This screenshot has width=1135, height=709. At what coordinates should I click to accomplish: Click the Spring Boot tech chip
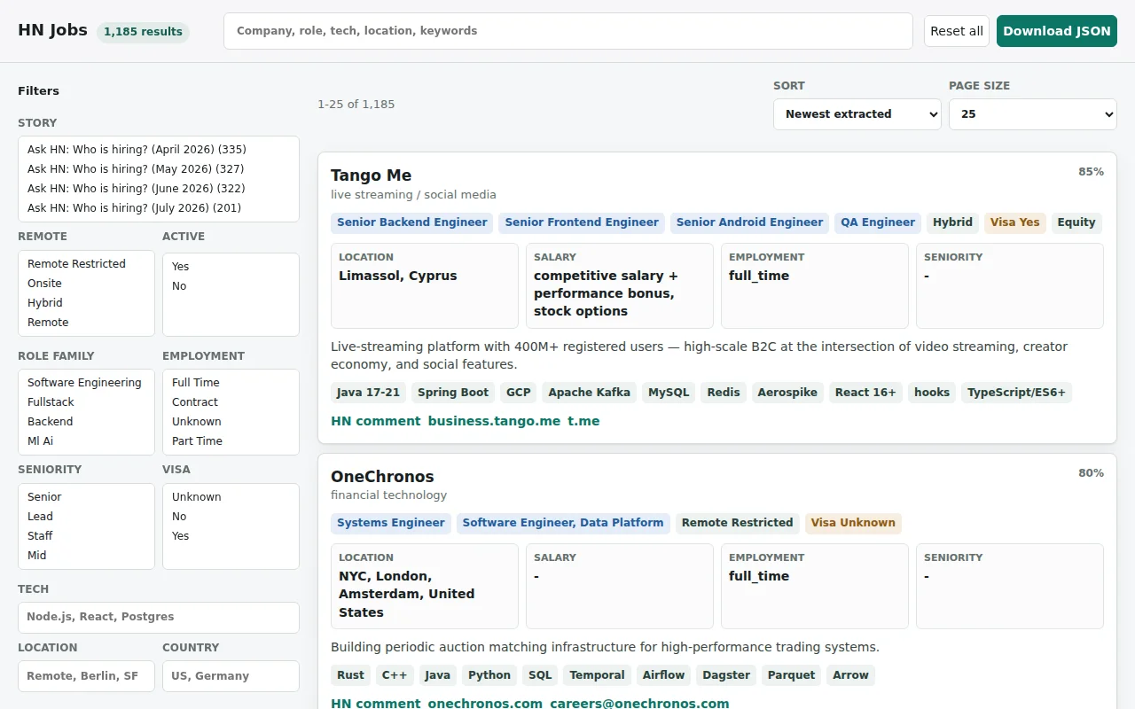[453, 393]
